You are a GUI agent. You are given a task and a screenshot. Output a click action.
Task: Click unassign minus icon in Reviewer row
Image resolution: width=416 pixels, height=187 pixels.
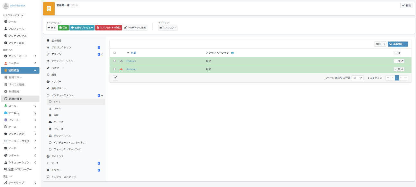click(x=395, y=69)
